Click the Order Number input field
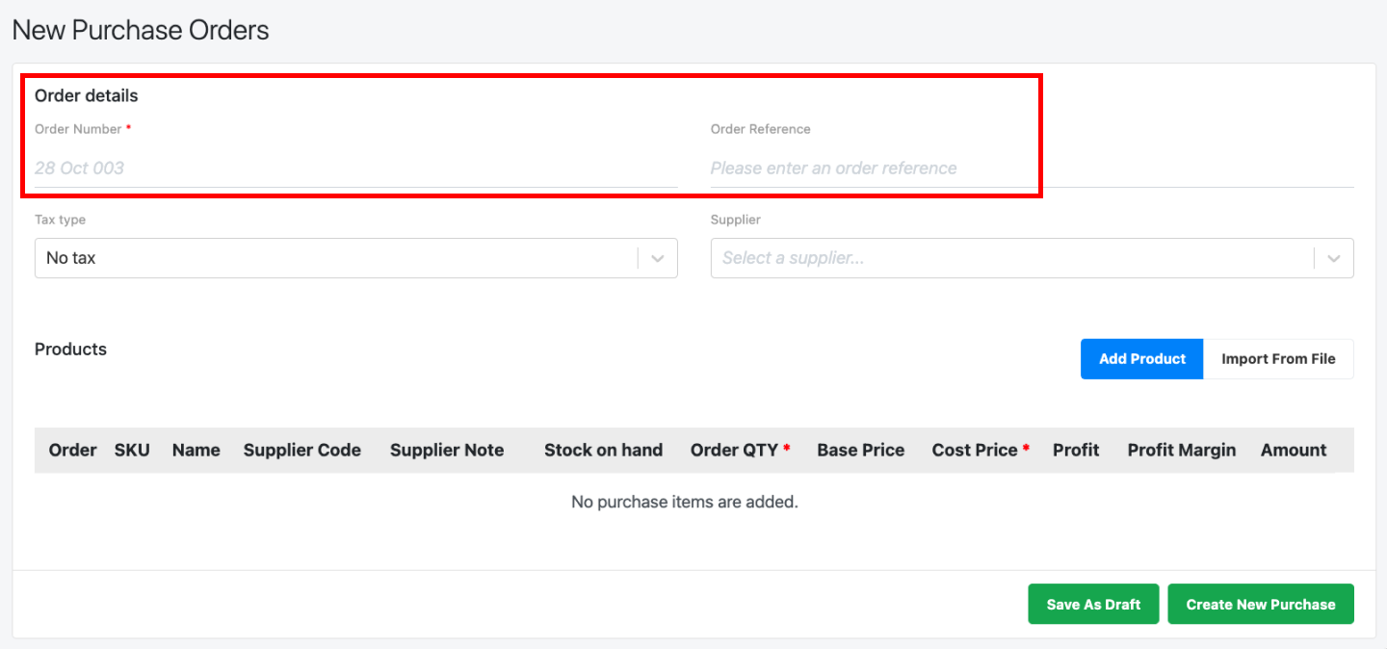This screenshot has width=1387, height=649. [356, 168]
